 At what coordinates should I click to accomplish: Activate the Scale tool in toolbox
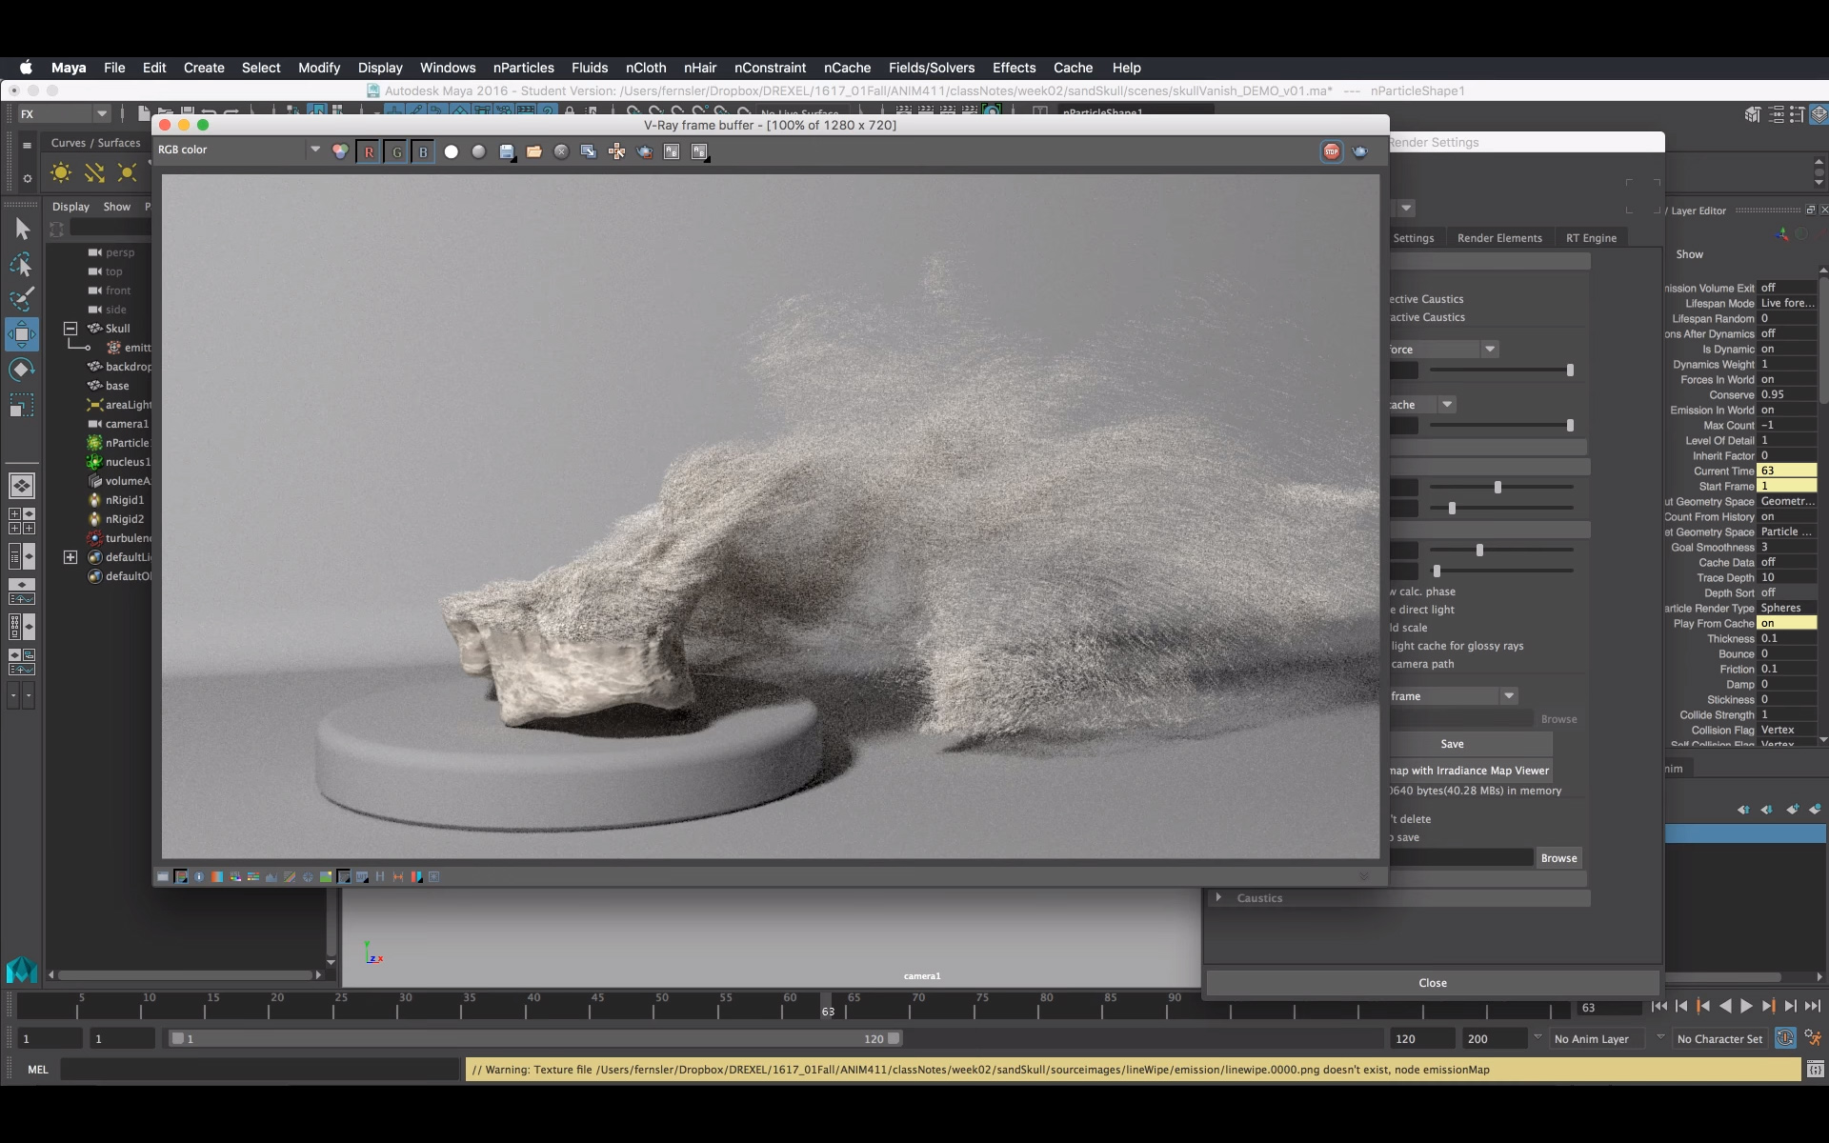[22, 406]
